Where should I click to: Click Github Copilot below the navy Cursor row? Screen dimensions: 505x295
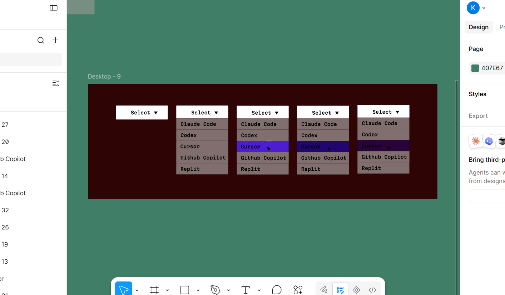pyautogui.click(x=323, y=158)
